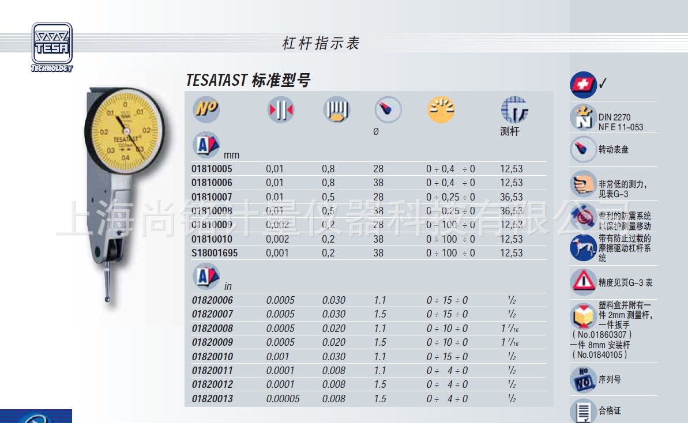The height and width of the screenshot is (423, 688).
Task: Select the red warning triangle icon
Action: pos(583,281)
